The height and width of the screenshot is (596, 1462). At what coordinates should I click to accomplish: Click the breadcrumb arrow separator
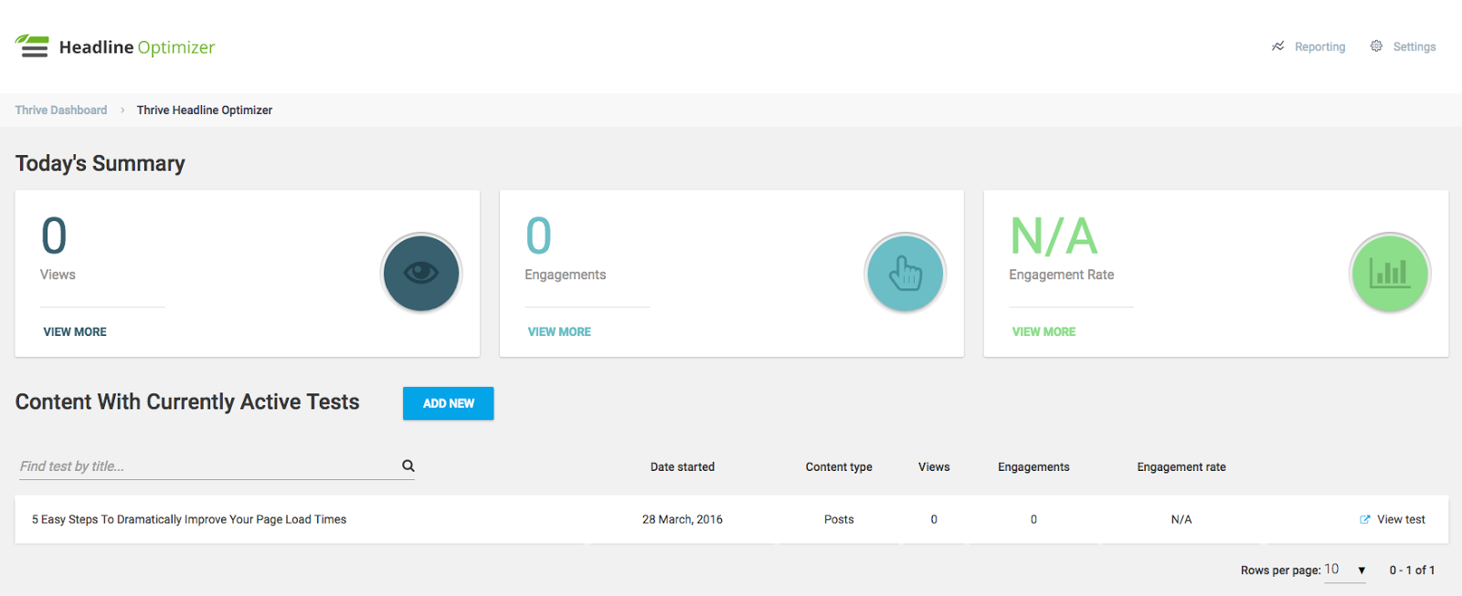click(x=122, y=110)
